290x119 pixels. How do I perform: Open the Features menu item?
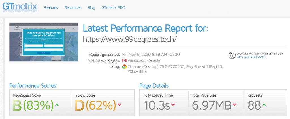[51, 8]
